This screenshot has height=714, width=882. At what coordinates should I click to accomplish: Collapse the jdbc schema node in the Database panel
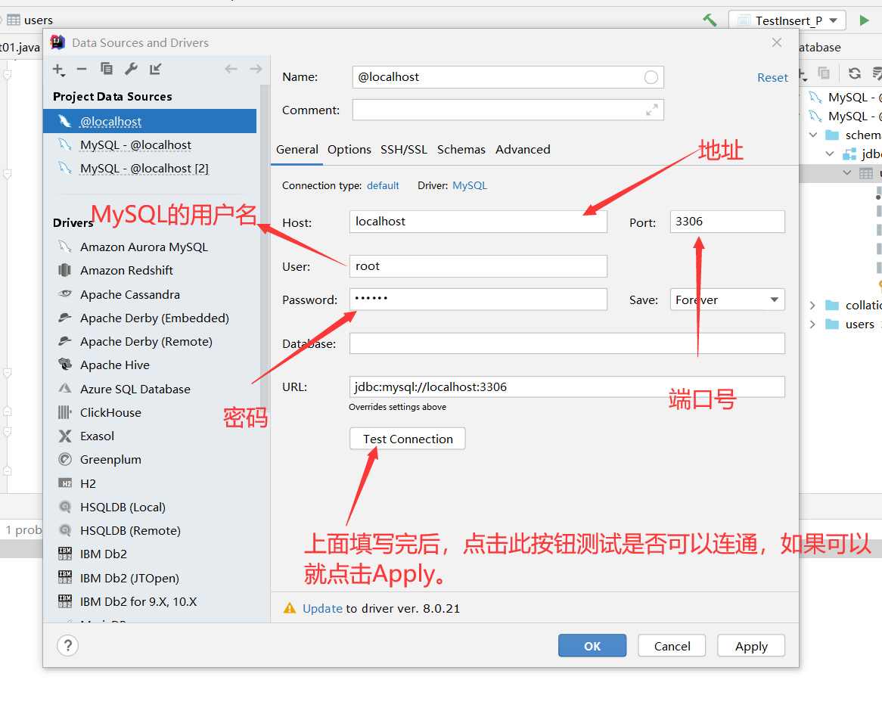(830, 153)
